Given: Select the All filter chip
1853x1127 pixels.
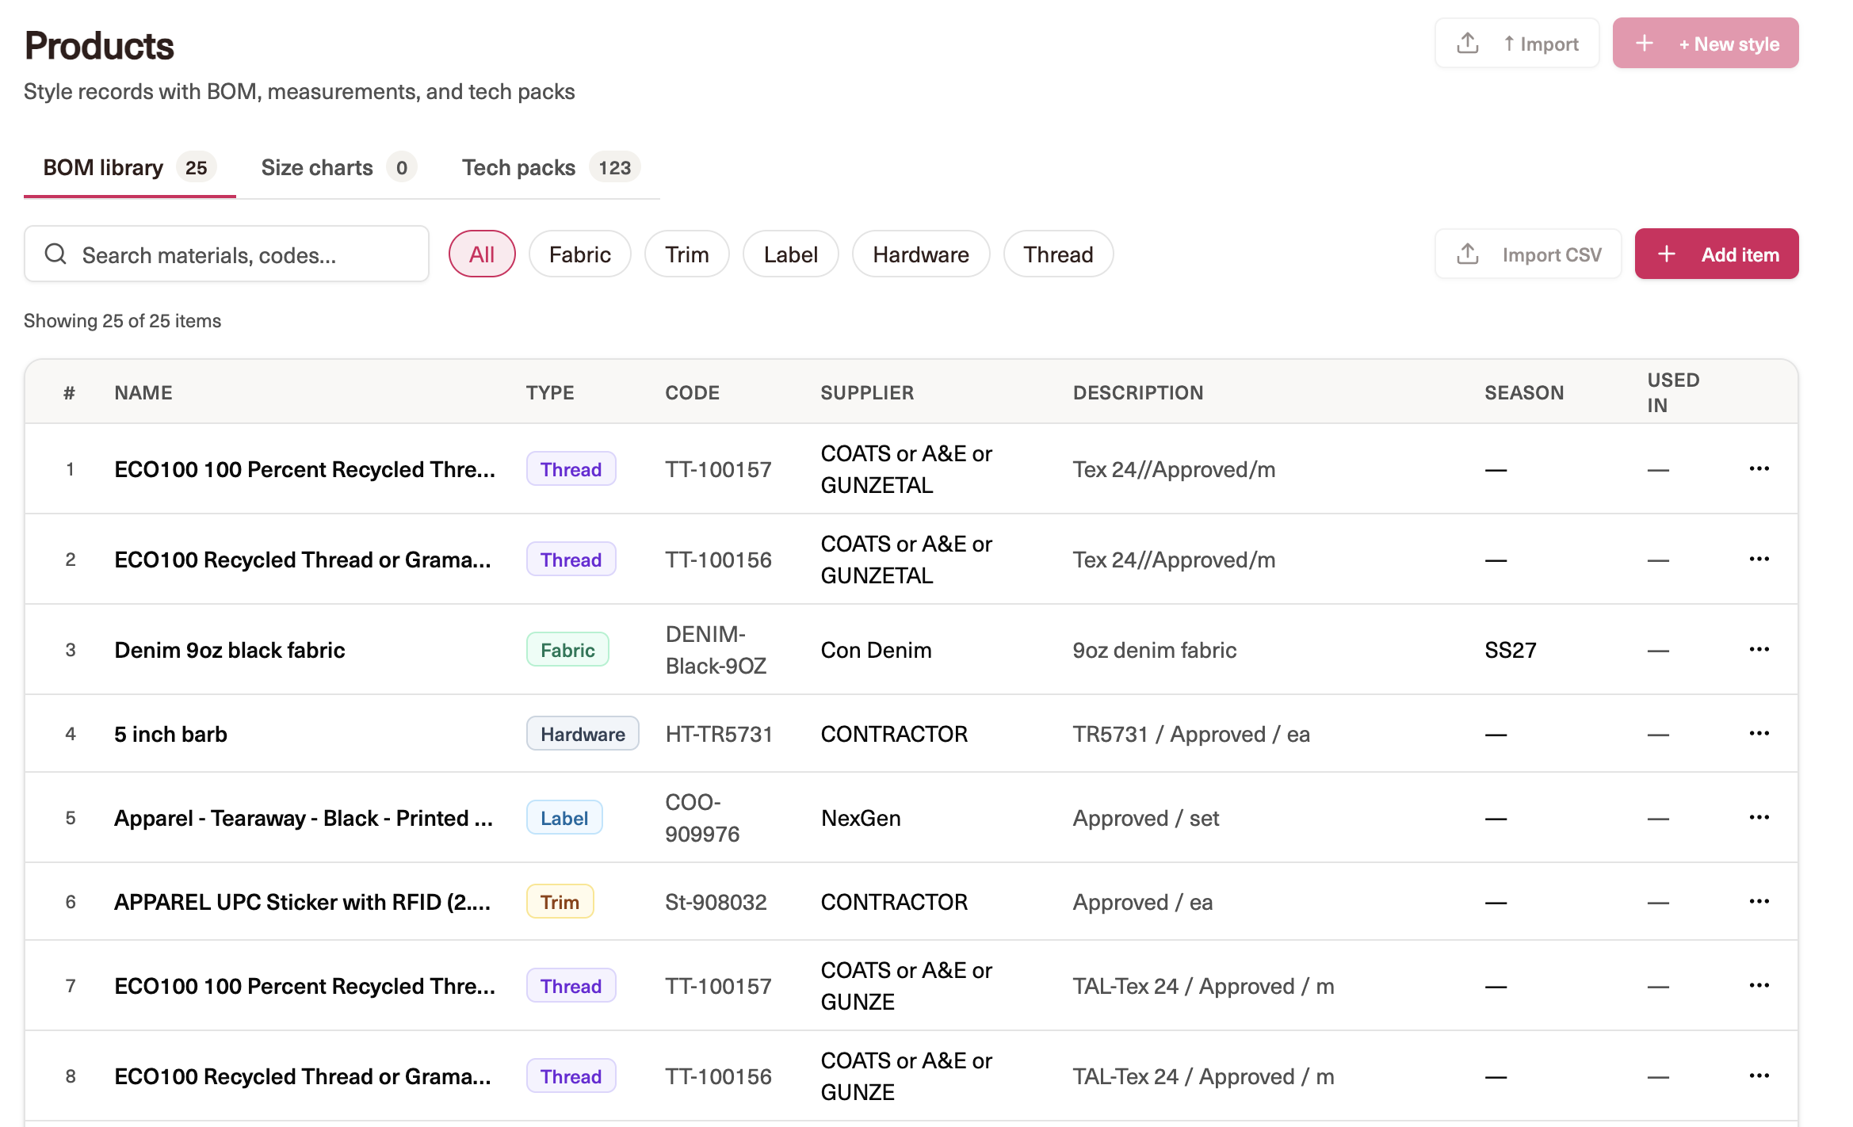Looking at the screenshot, I should point(482,254).
